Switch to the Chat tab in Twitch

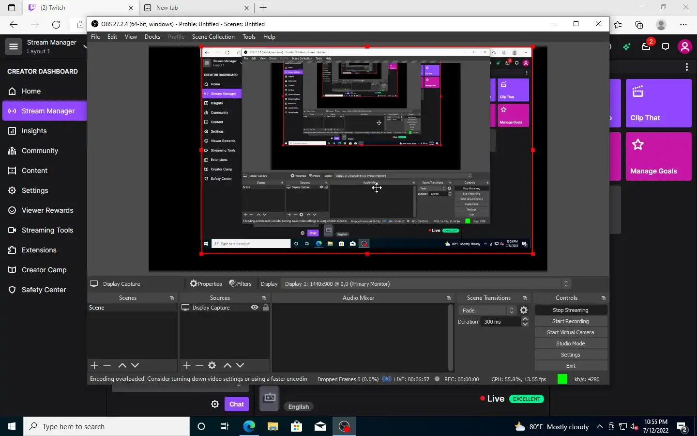point(237,404)
